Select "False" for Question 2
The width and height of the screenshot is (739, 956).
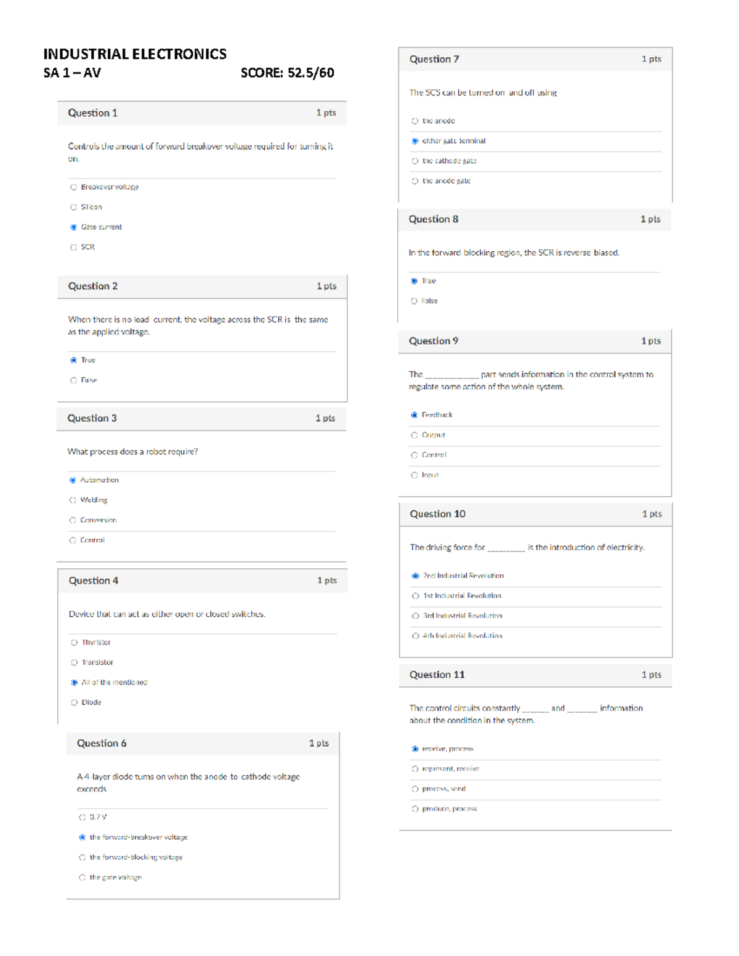[74, 380]
